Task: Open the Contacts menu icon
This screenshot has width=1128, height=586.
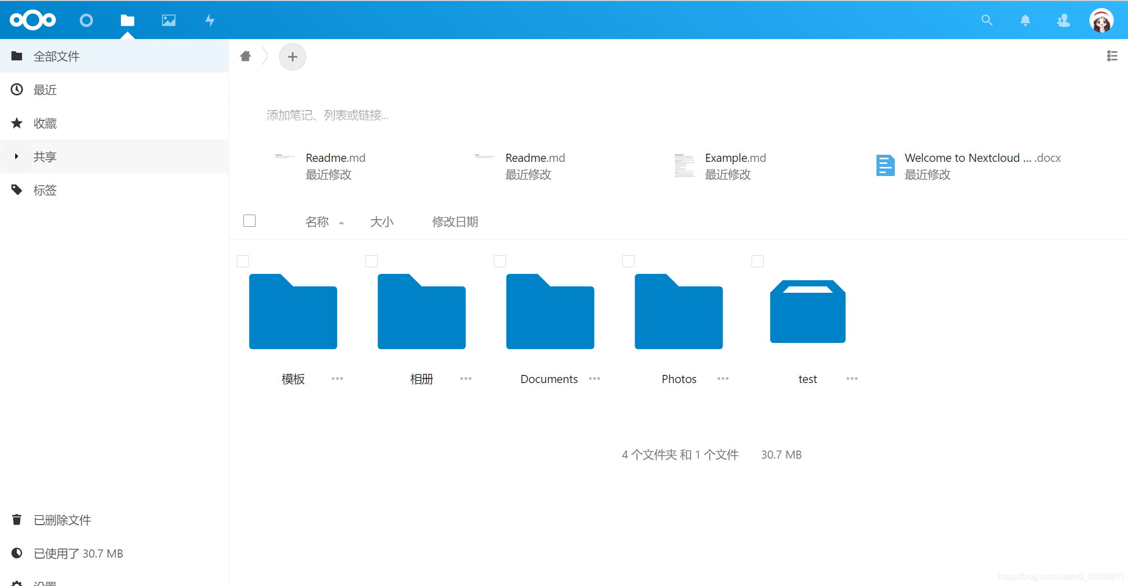Action: click(x=1063, y=20)
